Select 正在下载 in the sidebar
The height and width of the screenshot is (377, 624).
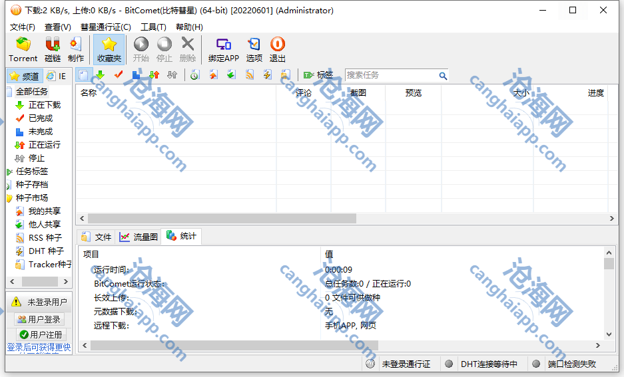click(x=44, y=105)
